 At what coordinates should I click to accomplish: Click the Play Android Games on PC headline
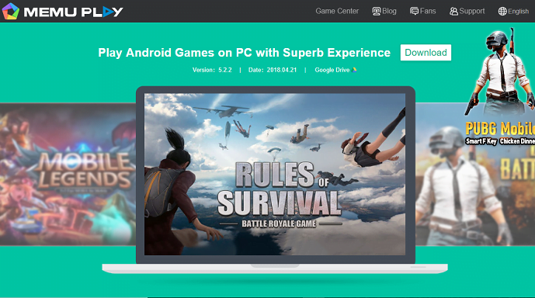tap(245, 53)
